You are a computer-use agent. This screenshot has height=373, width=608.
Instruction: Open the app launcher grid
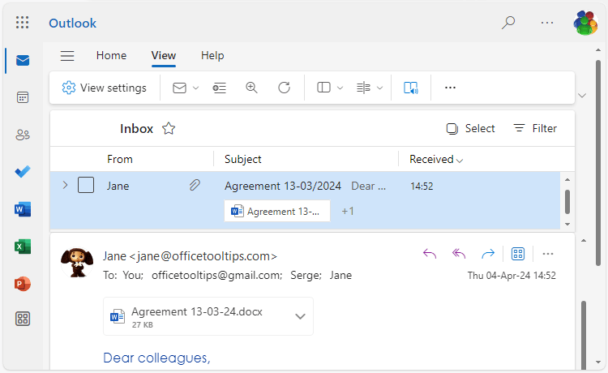23,23
